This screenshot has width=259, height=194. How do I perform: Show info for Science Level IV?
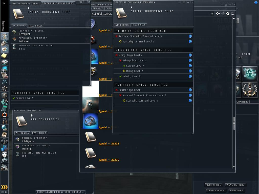click(190, 66)
